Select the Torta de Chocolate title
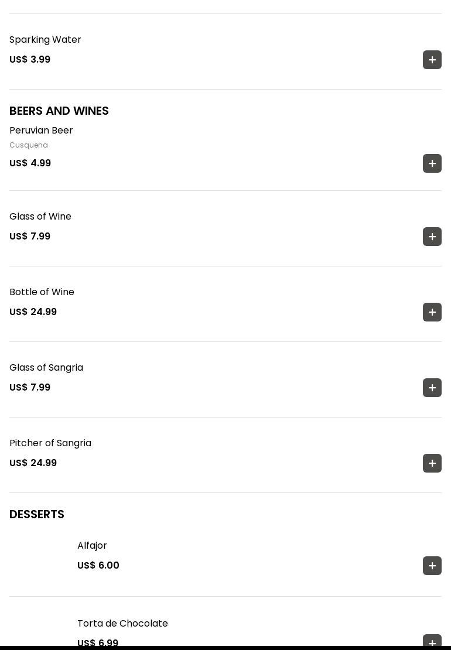This screenshot has height=650, width=451. (122, 624)
